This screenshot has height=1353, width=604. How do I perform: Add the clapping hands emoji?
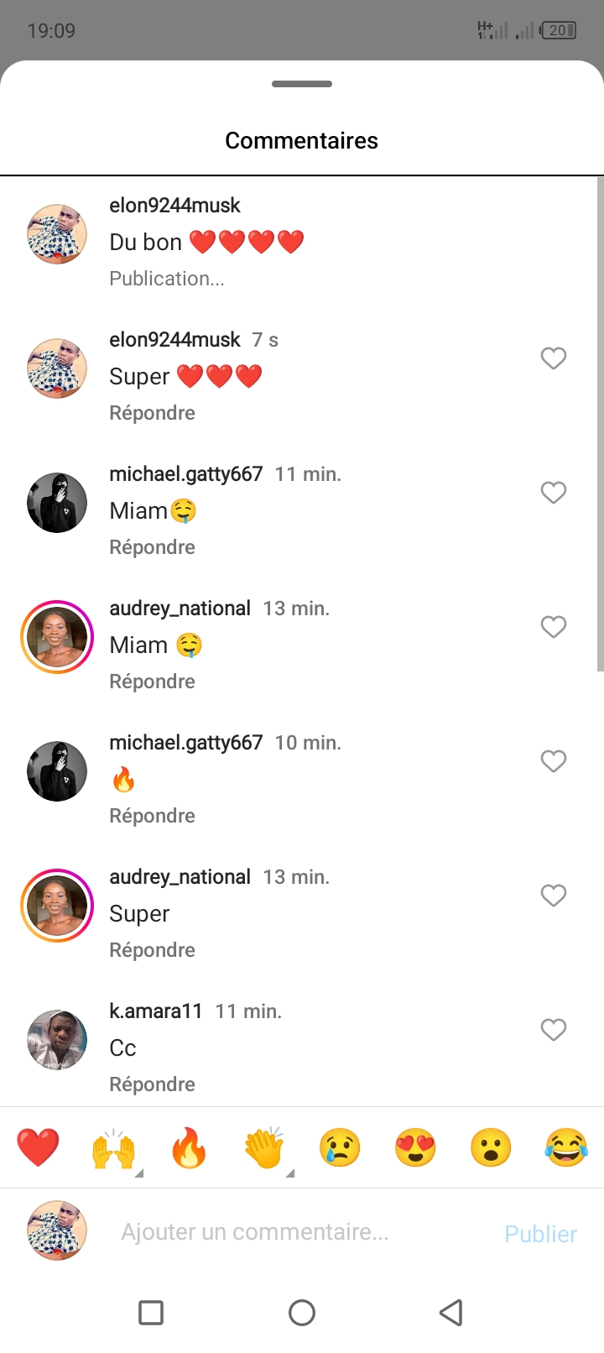tap(264, 1147)
